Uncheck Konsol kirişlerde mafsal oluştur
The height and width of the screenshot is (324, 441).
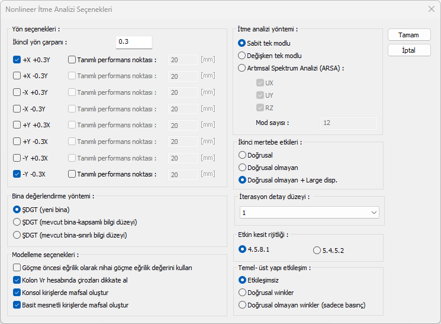pyautogui.click(x=17, y=293)
